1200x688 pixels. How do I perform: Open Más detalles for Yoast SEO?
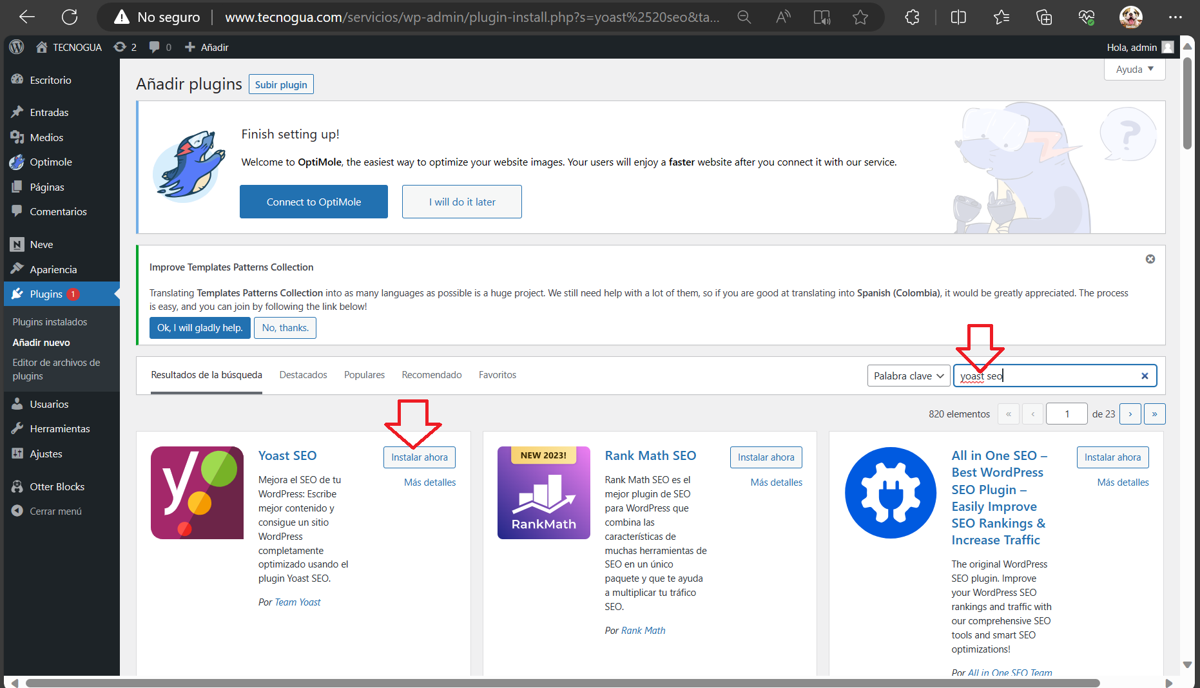coord(430,482)
